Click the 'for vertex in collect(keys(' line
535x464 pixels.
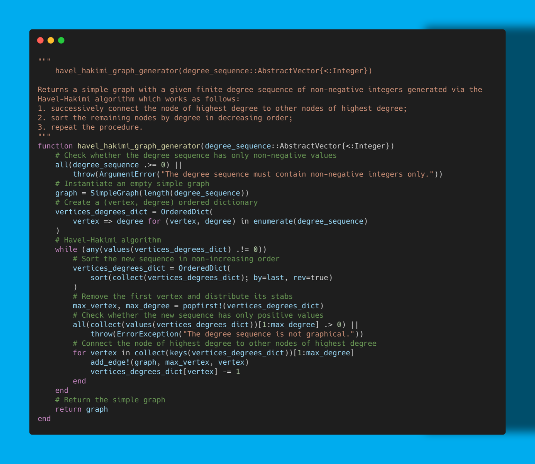[x=214, y=353]
